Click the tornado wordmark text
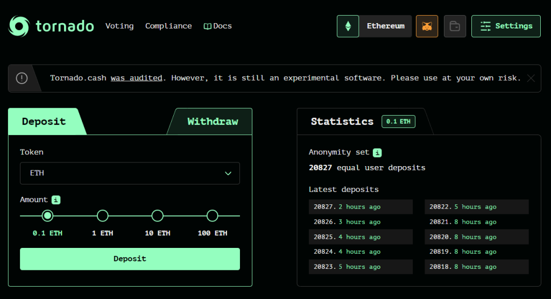551x299 pixels. (65, 26)
